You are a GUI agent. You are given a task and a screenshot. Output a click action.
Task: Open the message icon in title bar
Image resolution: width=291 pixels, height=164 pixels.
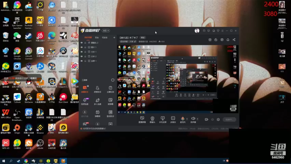pos(208,31)
